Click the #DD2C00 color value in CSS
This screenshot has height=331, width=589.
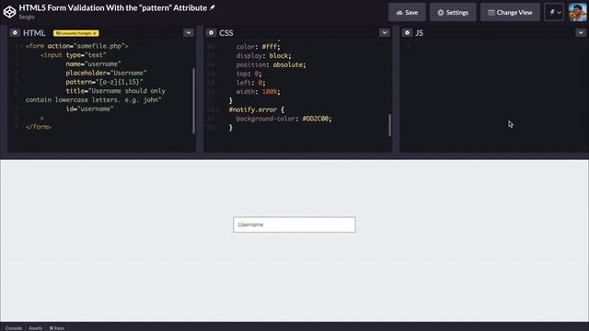(316, 119)
